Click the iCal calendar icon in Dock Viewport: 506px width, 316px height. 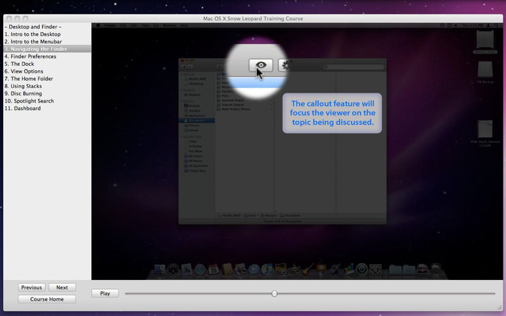click(x=213, y=269)
